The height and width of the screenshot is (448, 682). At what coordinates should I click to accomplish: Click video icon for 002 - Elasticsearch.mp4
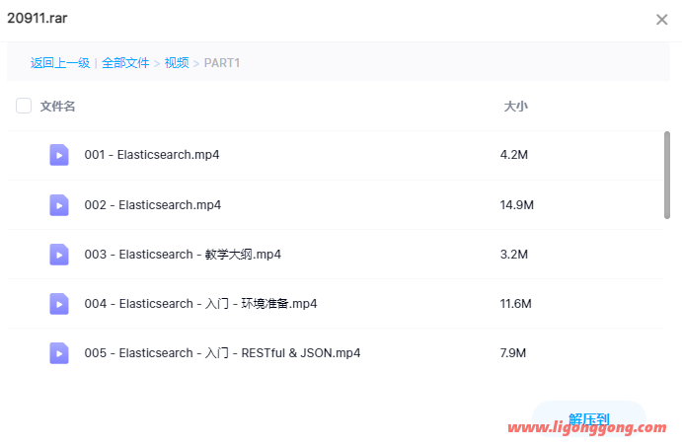coord(59,205)
